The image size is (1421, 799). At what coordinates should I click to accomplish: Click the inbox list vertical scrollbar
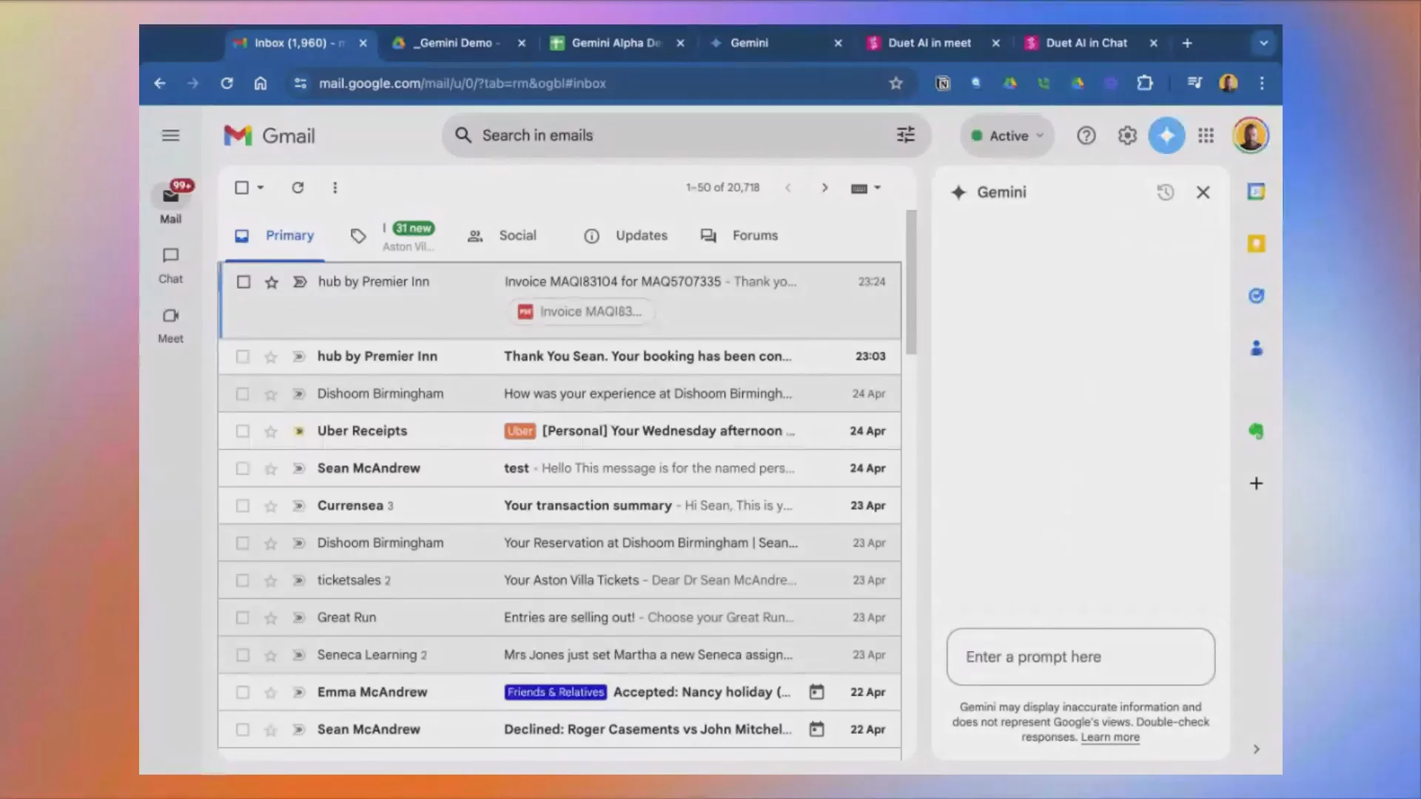[x=910, y=282]
